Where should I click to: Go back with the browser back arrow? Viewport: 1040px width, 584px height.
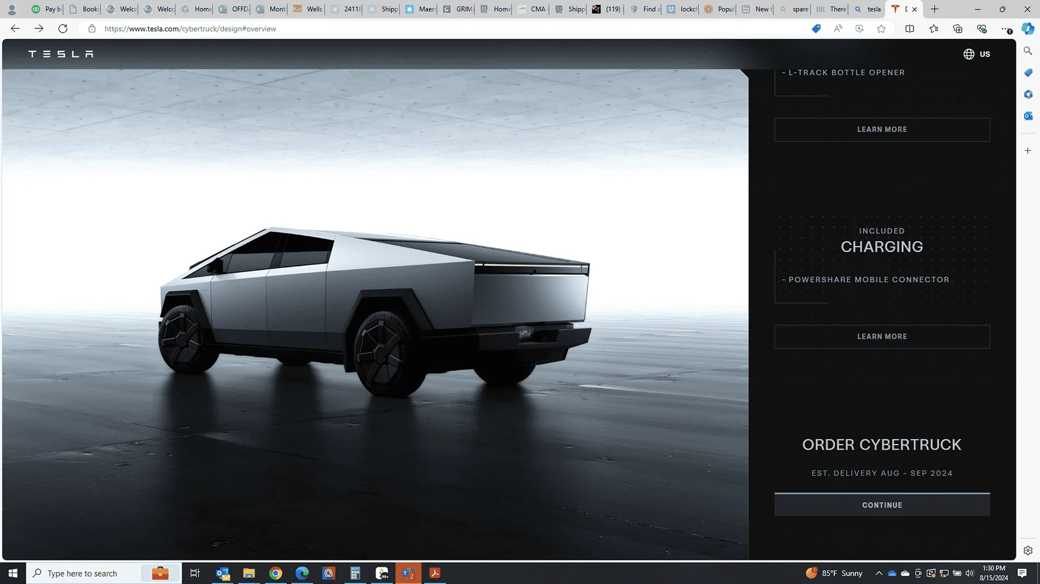pyautogui.click(x=15, y=28)
